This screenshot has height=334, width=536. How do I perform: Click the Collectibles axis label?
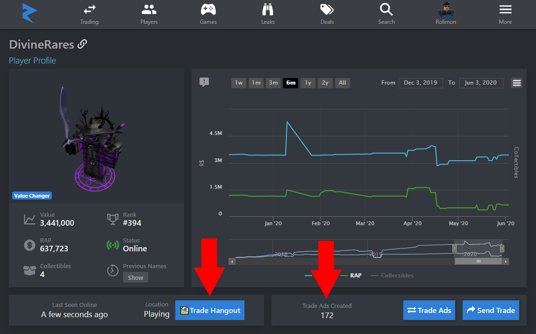click(x=516, y=163)
